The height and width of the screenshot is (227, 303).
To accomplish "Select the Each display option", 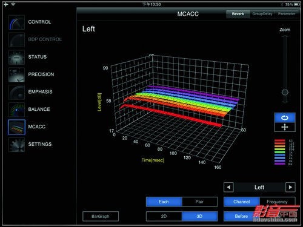I will [x=164, y=202].
